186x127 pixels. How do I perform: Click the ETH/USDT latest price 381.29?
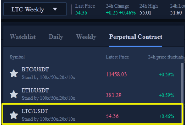(114, 95)
